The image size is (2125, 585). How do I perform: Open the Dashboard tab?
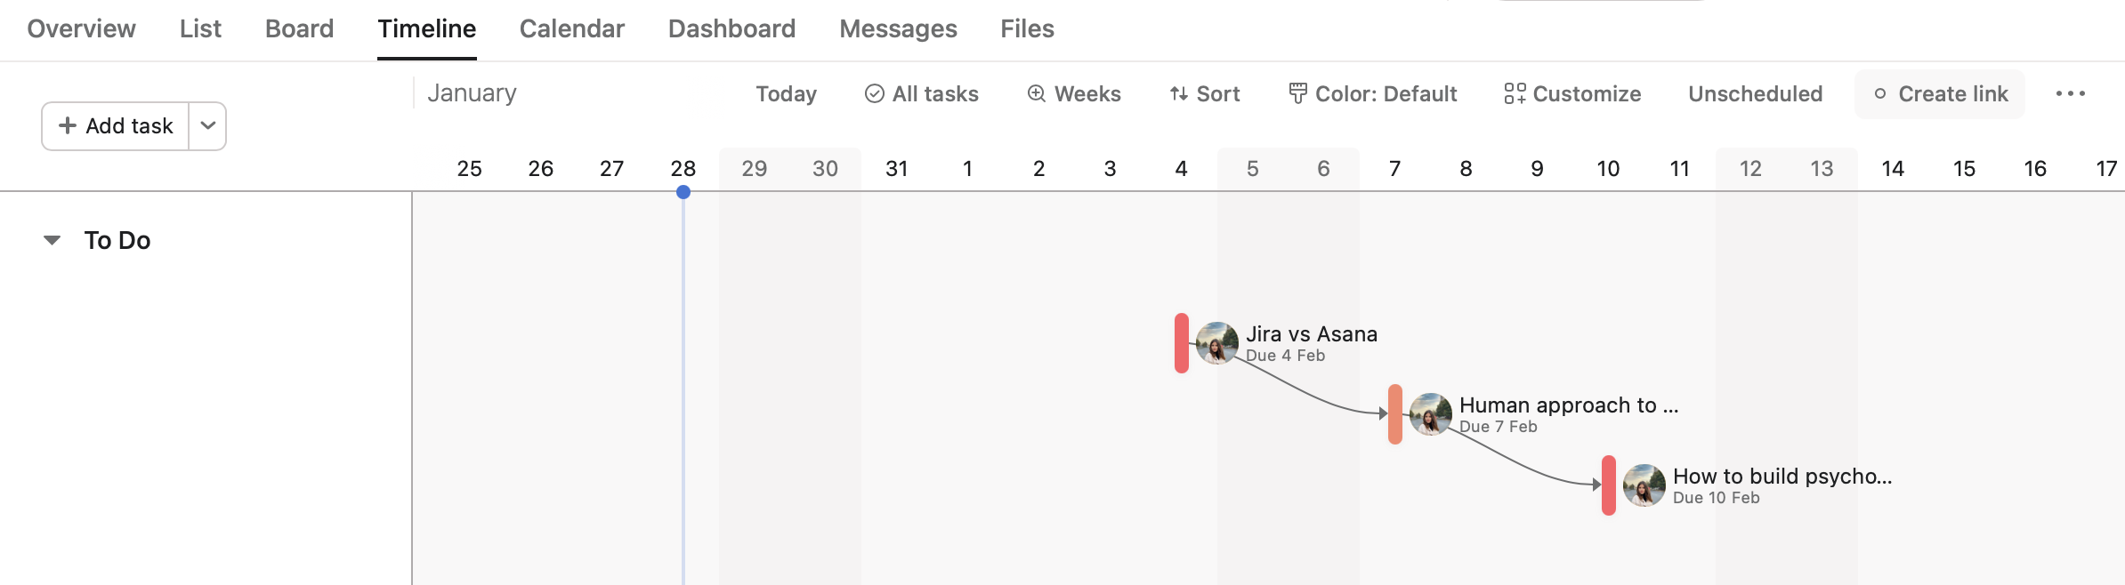[731, 28]
